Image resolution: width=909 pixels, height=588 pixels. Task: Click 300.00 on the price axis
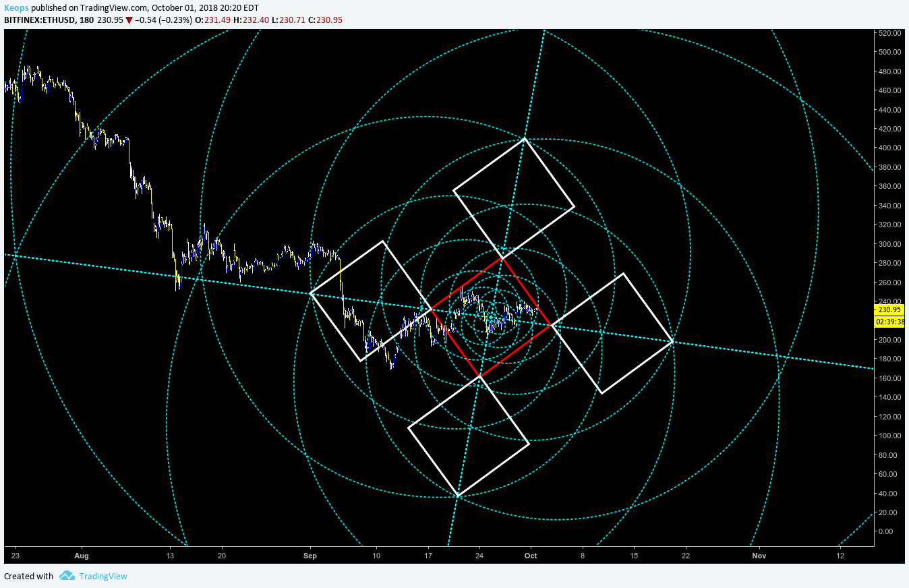[x=889, y=244]
